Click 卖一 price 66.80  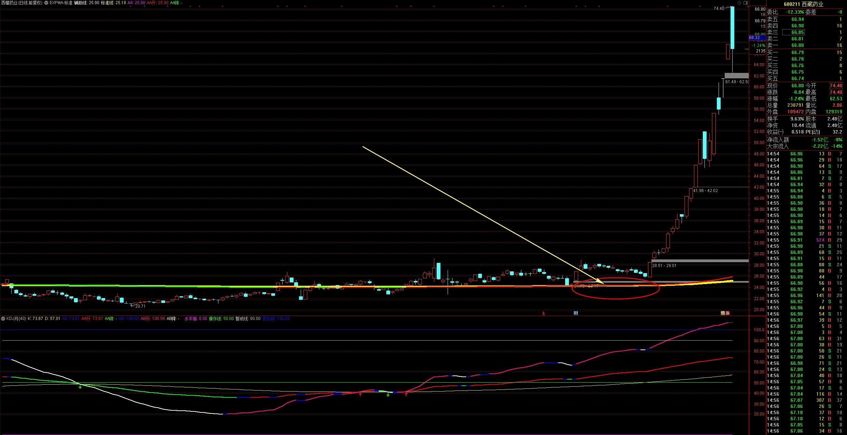(x=798, y=46)
